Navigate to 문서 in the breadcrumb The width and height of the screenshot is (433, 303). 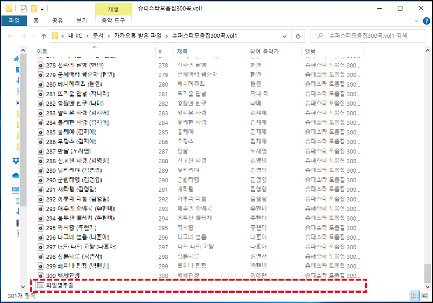pyautogui.click(x=98, y=36)
